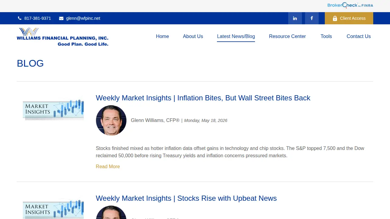The image size is (390, 219).
Task: Click Glenn Williams' author photo on Inflation Bites post
Action: [x=111, y=120]
